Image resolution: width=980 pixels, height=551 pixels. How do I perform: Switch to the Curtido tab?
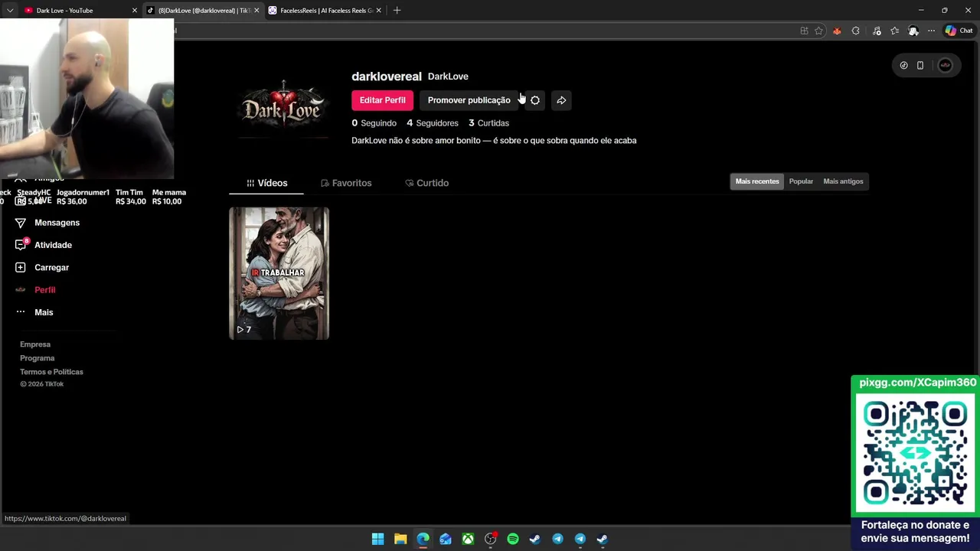[x=426, y=183]
